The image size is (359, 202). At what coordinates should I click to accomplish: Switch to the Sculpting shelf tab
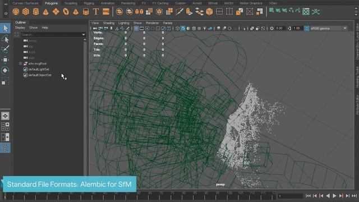(x=71, y=3)
